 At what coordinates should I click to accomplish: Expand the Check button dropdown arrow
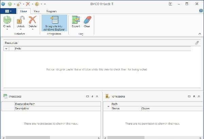click(7, 29)
